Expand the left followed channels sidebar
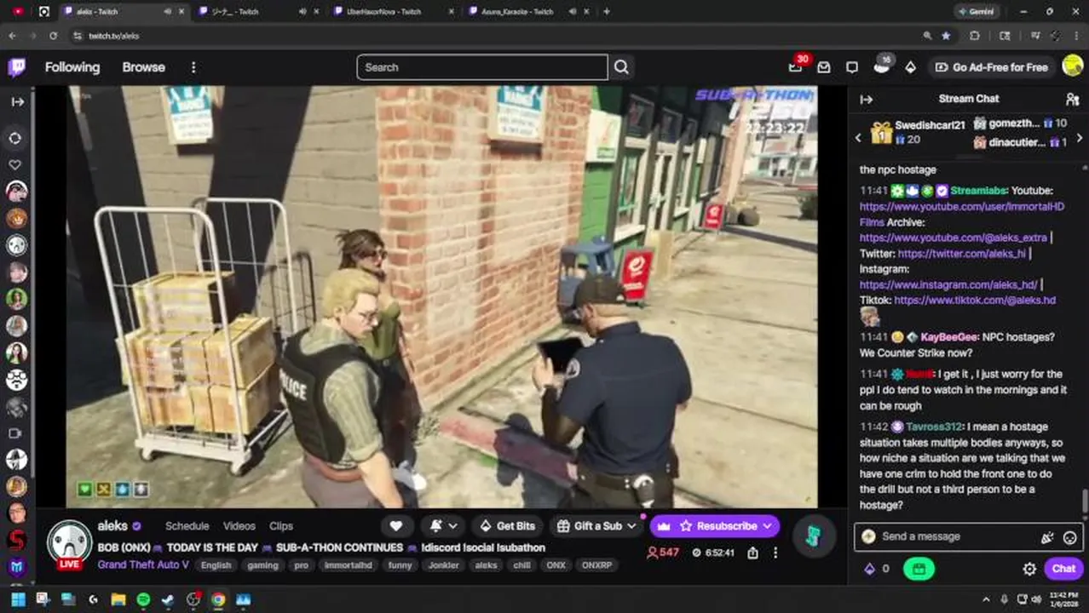Image resolution: width=1089 pixels, height=613 pixels. pos(17,101)
